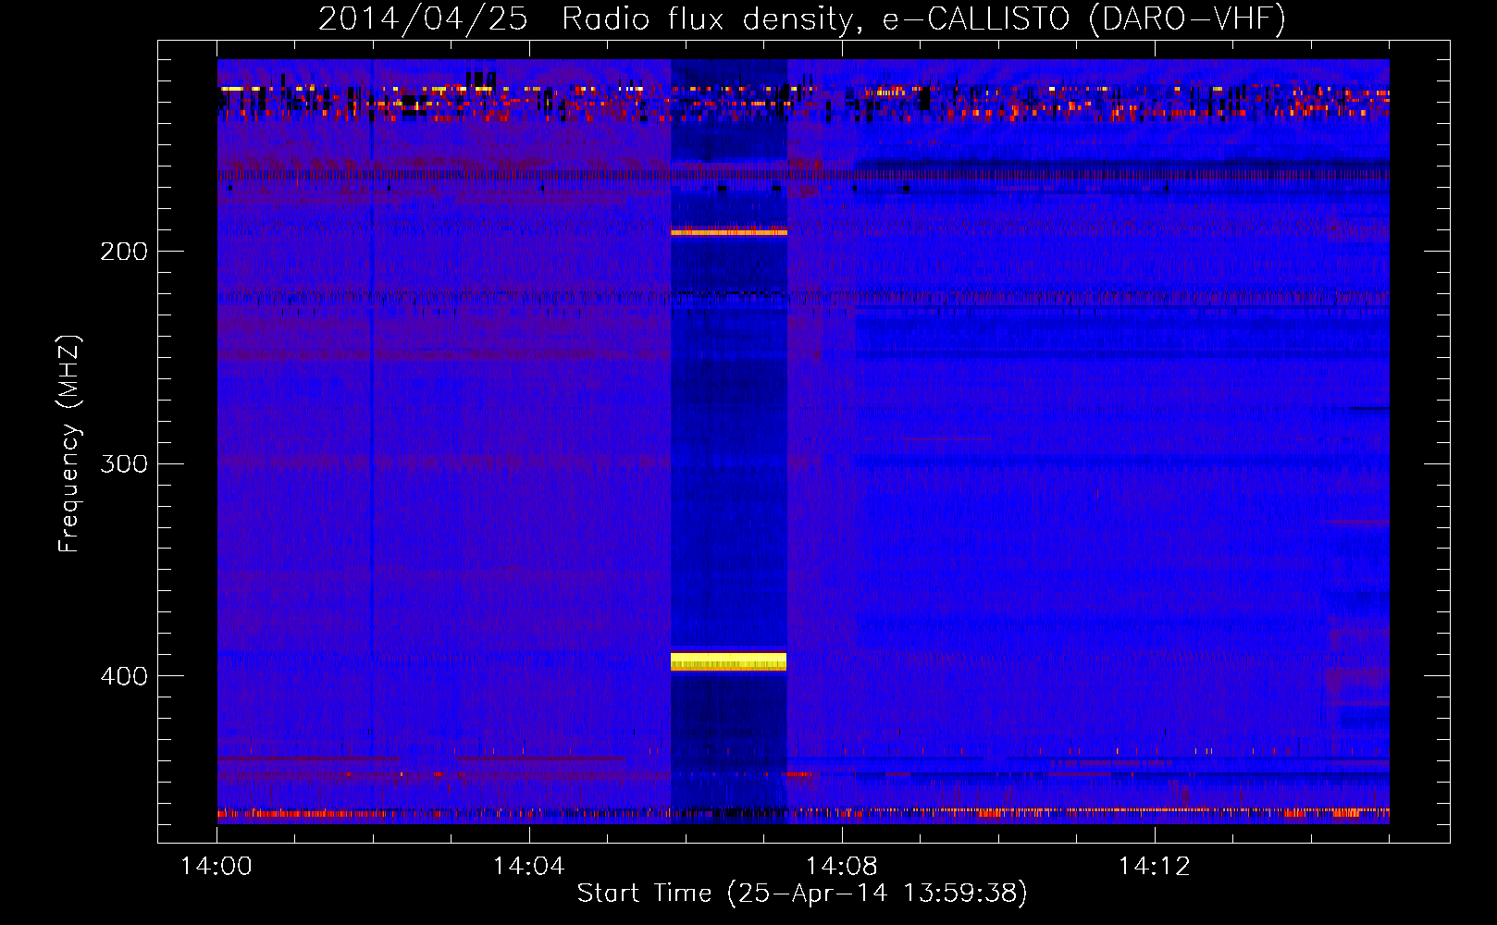Click the 14:00 time tick label
This screenshot has height=925, width=1497.
pos(217,867)
